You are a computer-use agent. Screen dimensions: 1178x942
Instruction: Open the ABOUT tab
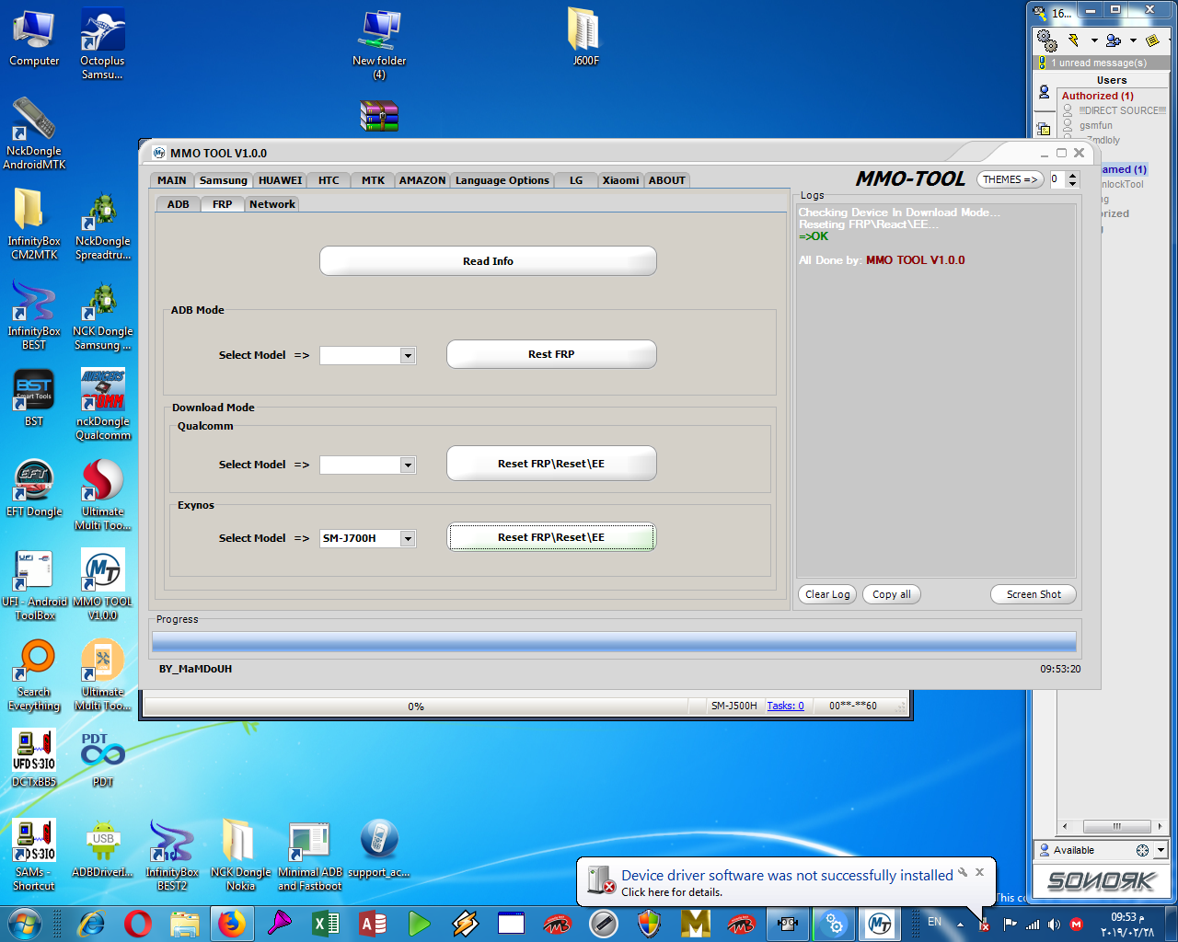tap(667, 181)
